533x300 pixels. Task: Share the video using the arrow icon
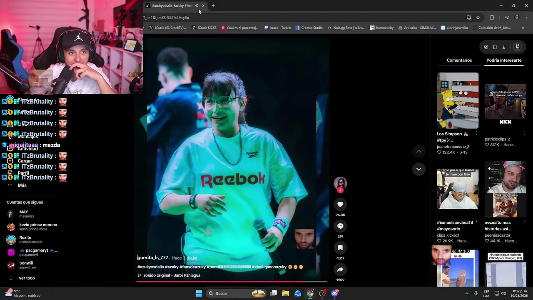340,269
